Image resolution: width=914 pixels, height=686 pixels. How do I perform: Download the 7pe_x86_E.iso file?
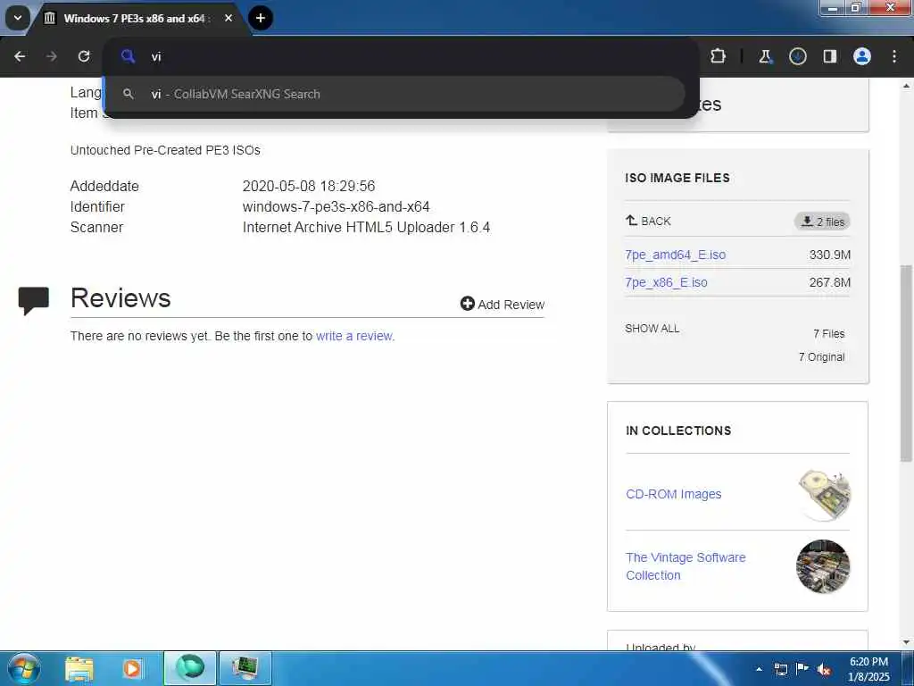tap(666, 282)
